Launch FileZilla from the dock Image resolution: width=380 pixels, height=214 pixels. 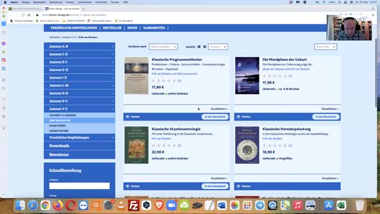[134, 205]
